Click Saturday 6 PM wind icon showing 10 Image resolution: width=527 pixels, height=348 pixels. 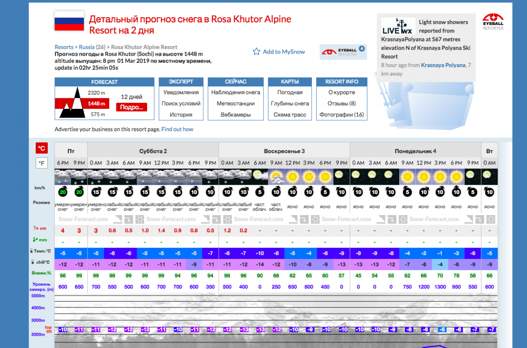coord(194,192)
